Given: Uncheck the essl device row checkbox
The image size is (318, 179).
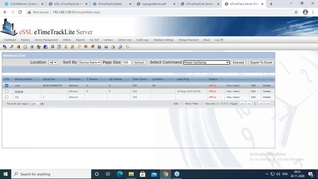Looking at the screenshot, I should coord(6,86).
